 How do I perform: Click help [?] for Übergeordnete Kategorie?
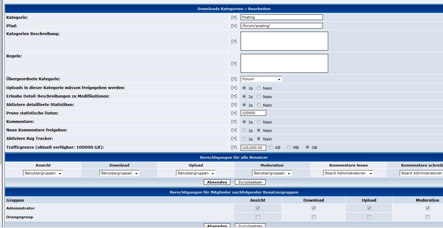[x=234, y=79]
